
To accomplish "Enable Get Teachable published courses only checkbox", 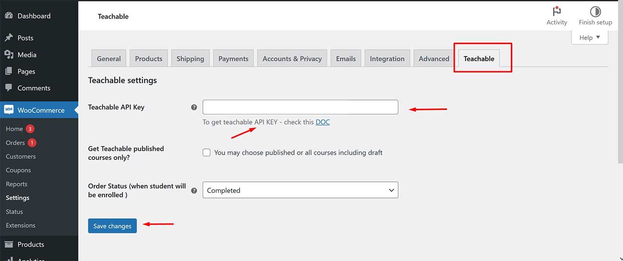I will pyautogui.click(x=206, y=153).
